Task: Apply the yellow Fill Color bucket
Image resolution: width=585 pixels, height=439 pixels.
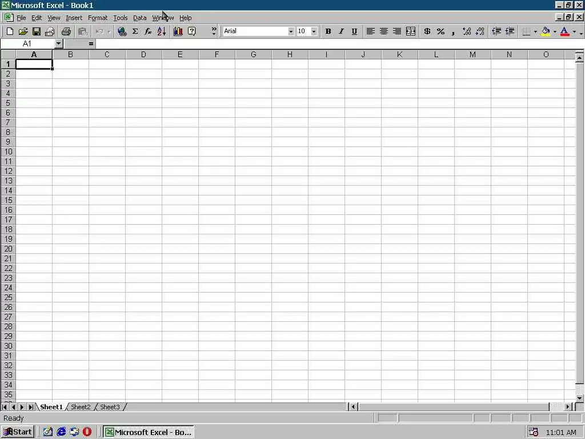Action: pyautogui.click(x=546, y=31)
